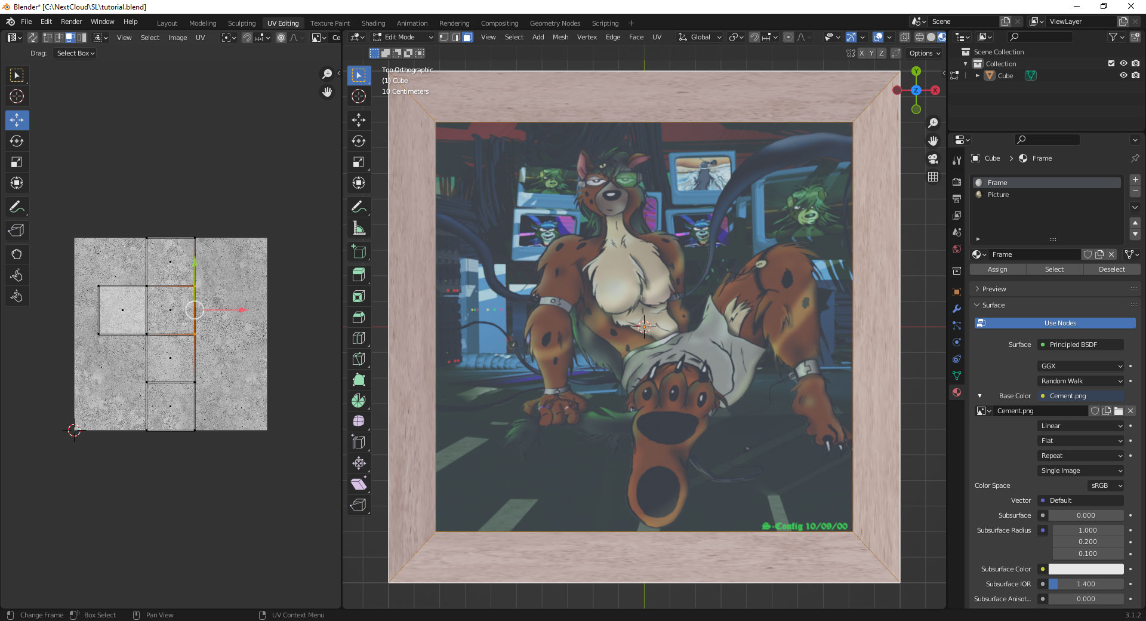The image size is (1146, 621).
Task: Open the Global transform orientation dropdown
Action: point(700,37)
